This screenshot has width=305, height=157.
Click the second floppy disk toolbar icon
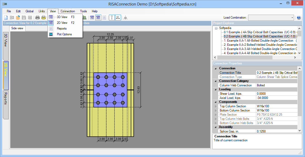pyautogui.click(x=30, y=18)
